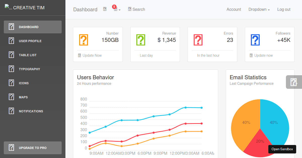Screen dimensions: 302x158
Task: Click the Open Sandbox button
Action: (282, 149)
